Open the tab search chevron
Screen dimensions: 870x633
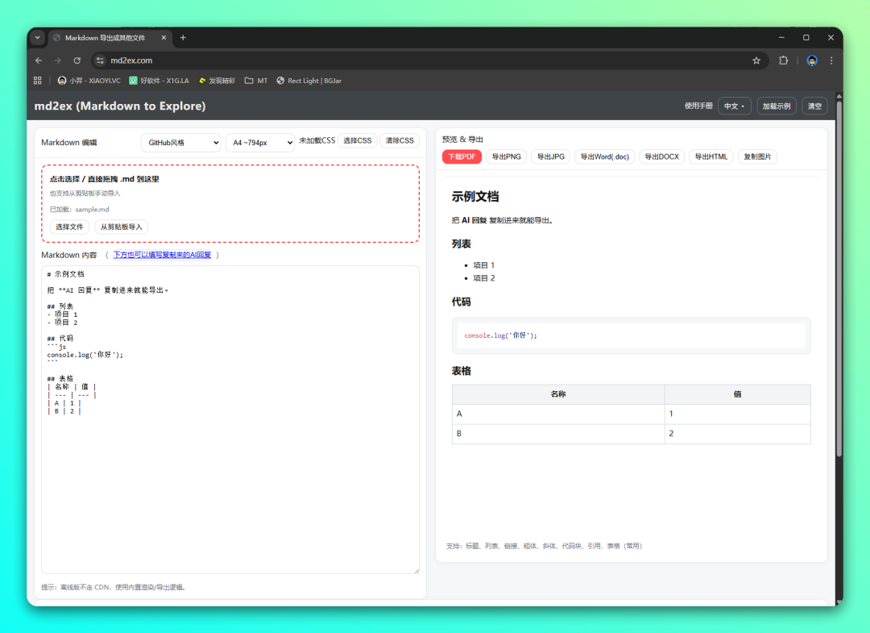(x=37, y=38)
